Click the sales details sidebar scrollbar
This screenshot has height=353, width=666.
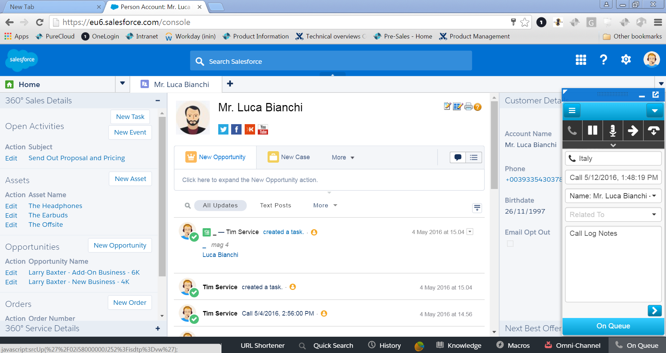(x=162, y=197)
